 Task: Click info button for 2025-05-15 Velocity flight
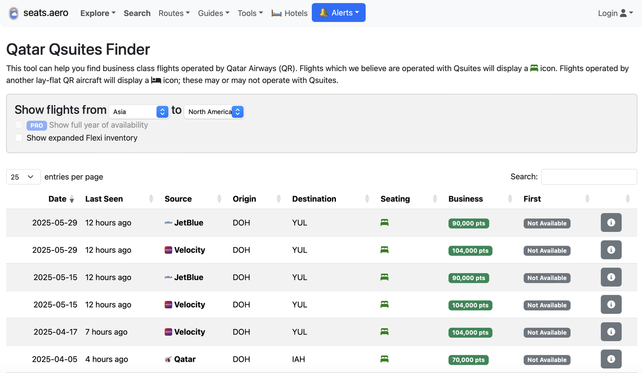(x=611, y=304)
